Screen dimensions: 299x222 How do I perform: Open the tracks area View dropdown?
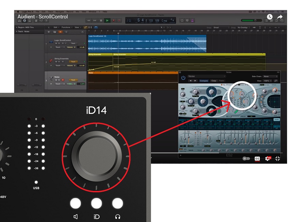(x=78, y=28)
